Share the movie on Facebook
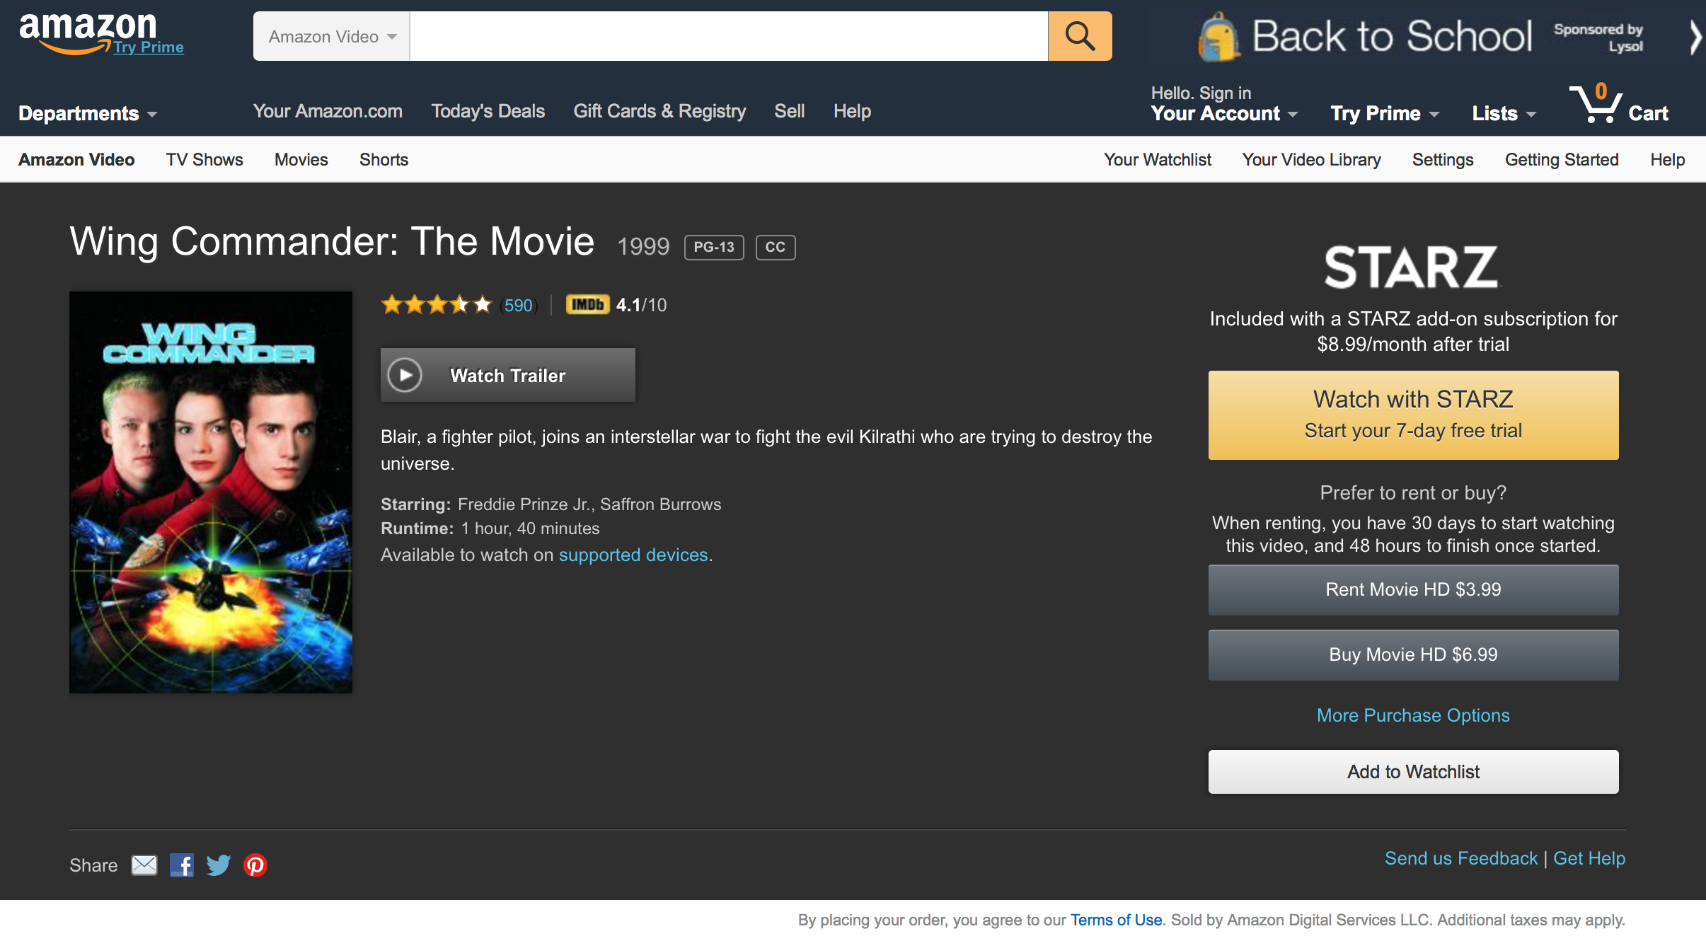 point(182,865)
